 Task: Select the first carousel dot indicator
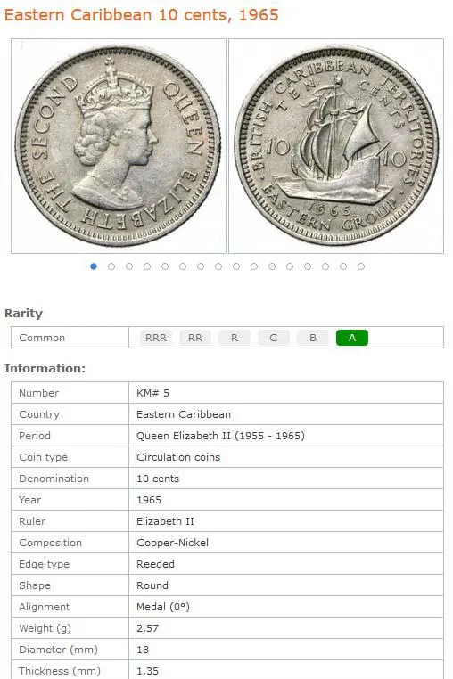(x=94, y=266)
